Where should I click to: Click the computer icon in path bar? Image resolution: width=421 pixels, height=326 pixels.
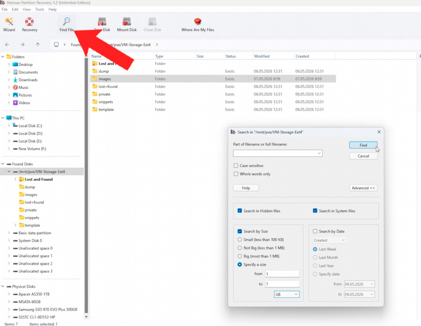56,44
